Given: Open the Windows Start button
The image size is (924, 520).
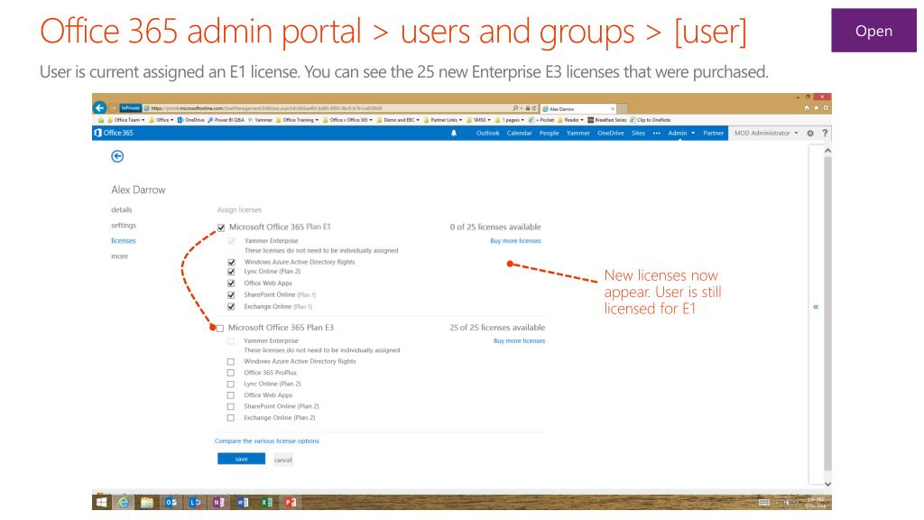Looking at the screenshot, I should point(101,502).
